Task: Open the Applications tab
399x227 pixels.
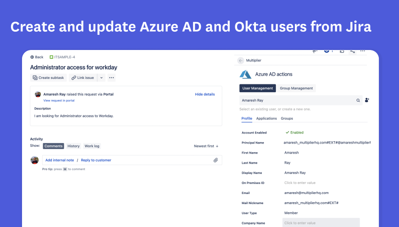Action: 266,119
